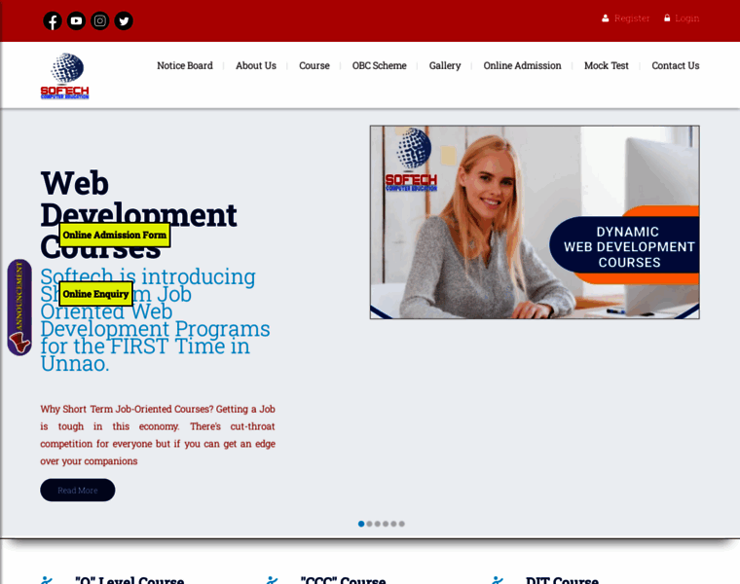Click the "Why Short Term Job-Oriented Courses?" paragraph
The width and height of the screenshot is (740, 584).
(158, 435)
